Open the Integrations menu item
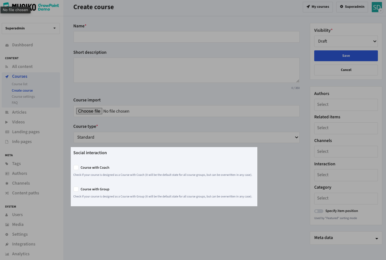The width and height of the screenshot is (386, 260). pos(24,244)
